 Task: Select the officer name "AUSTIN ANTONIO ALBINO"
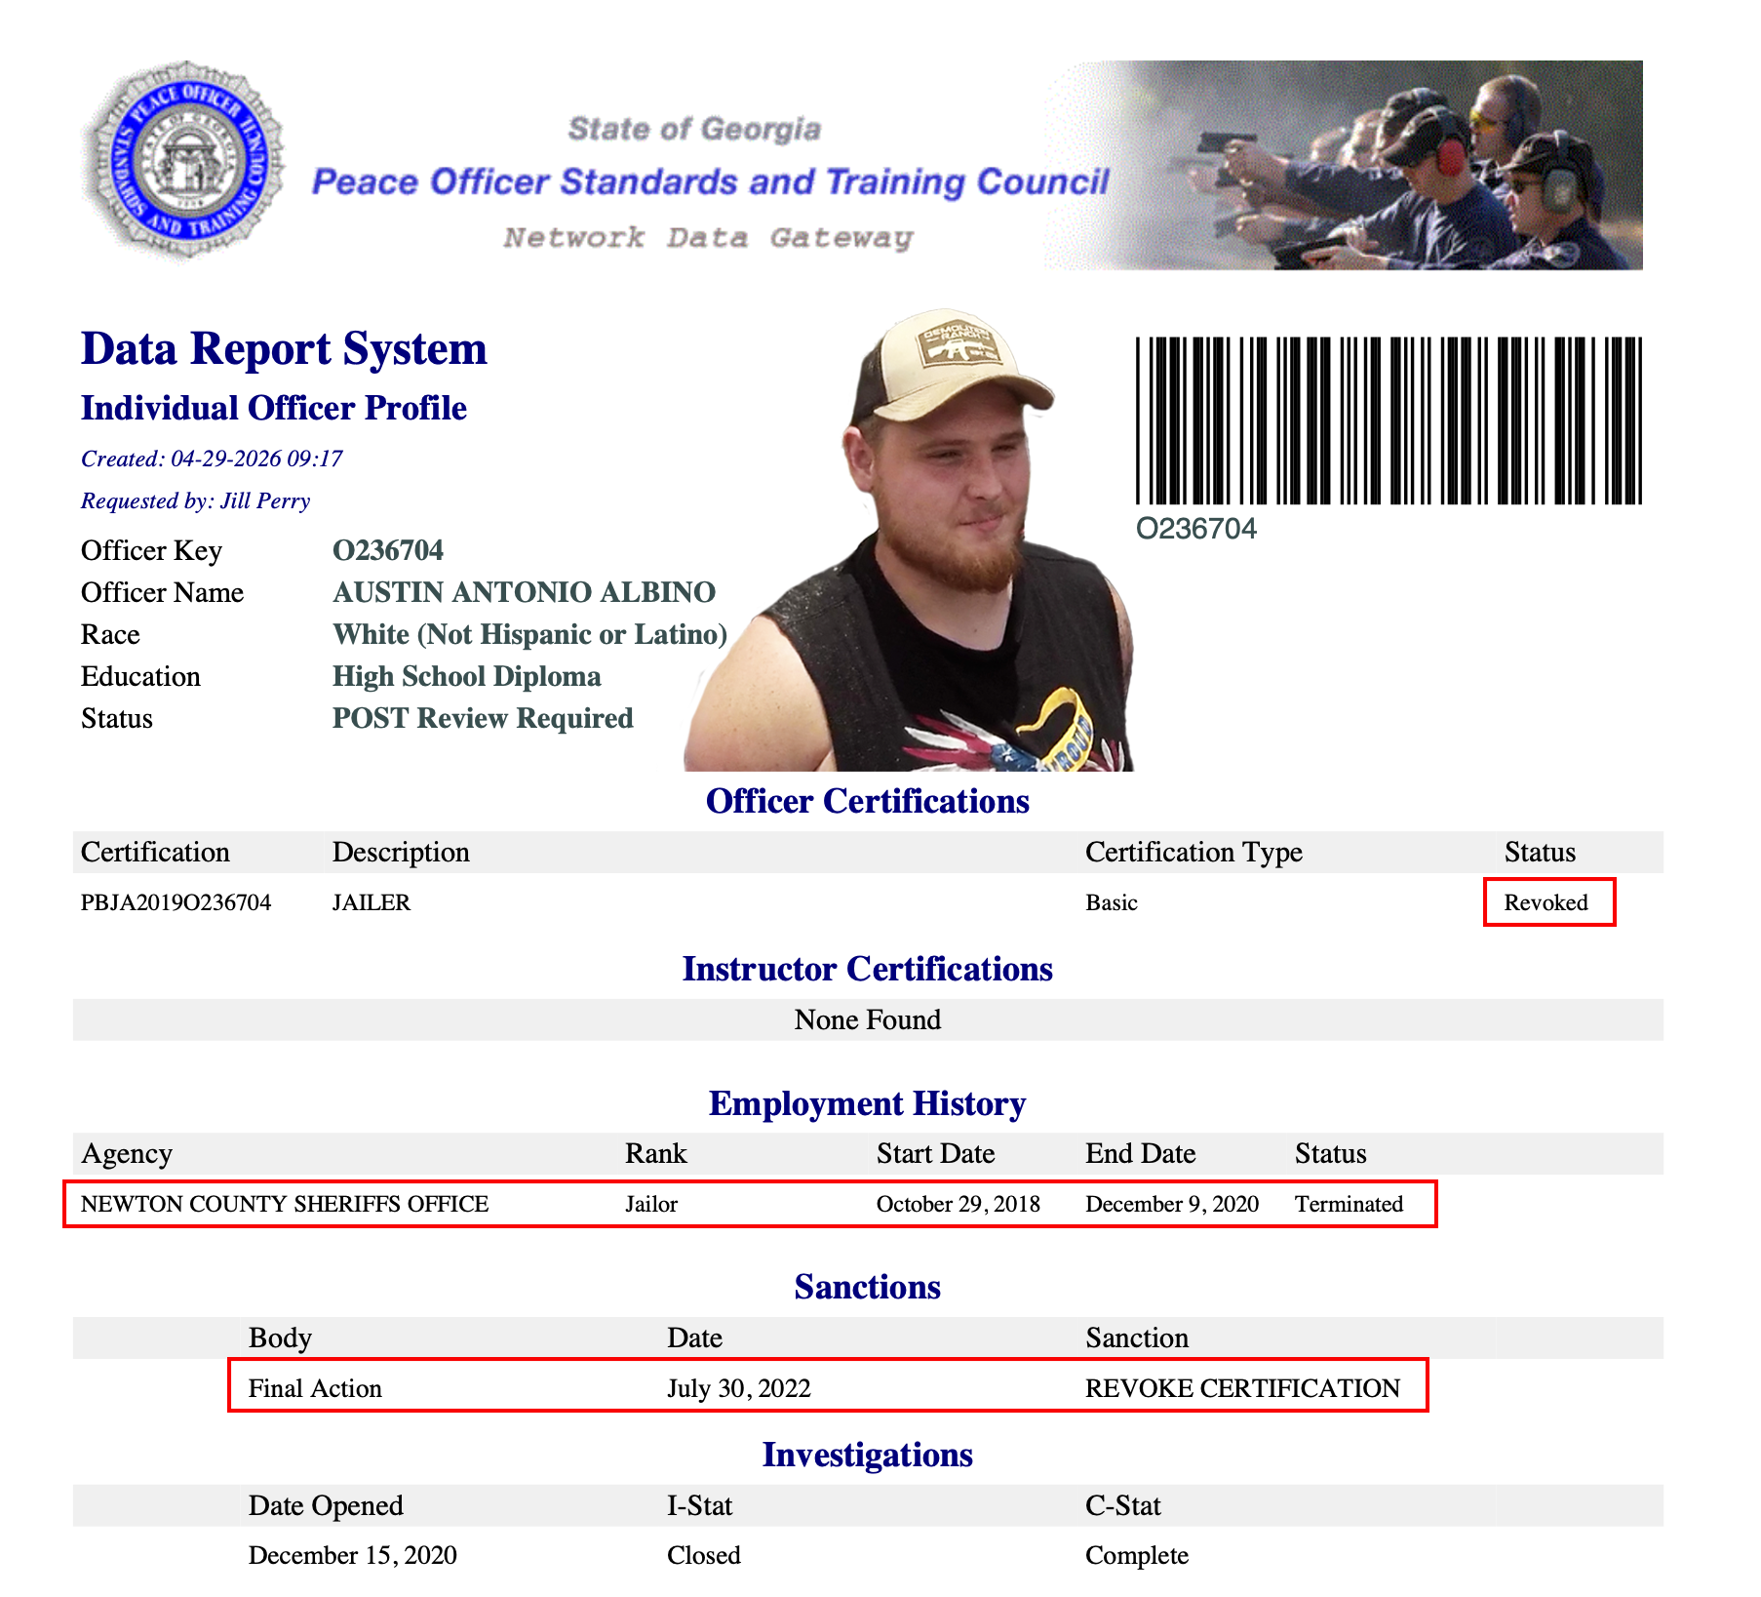point(525,592)
